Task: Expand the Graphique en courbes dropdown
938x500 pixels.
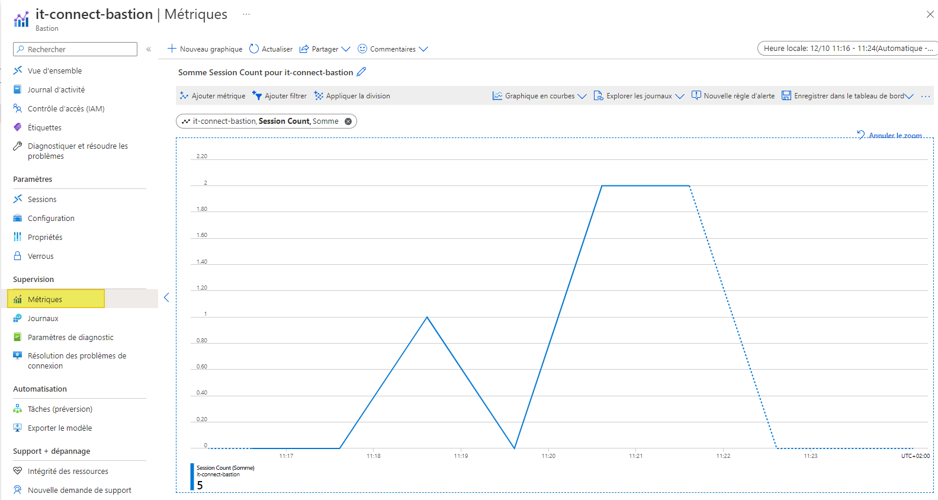Action: [x=582, y=96]
